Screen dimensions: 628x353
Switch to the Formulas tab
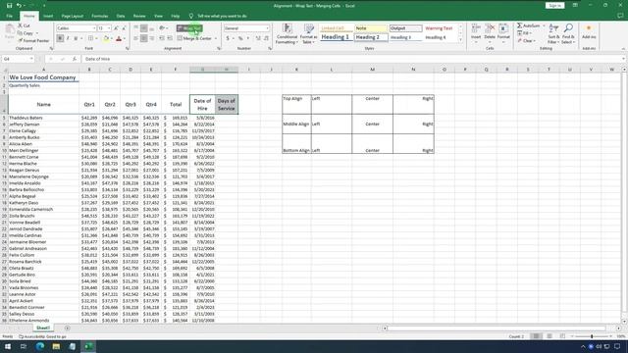pyautogui.click(x=100, y=16)
